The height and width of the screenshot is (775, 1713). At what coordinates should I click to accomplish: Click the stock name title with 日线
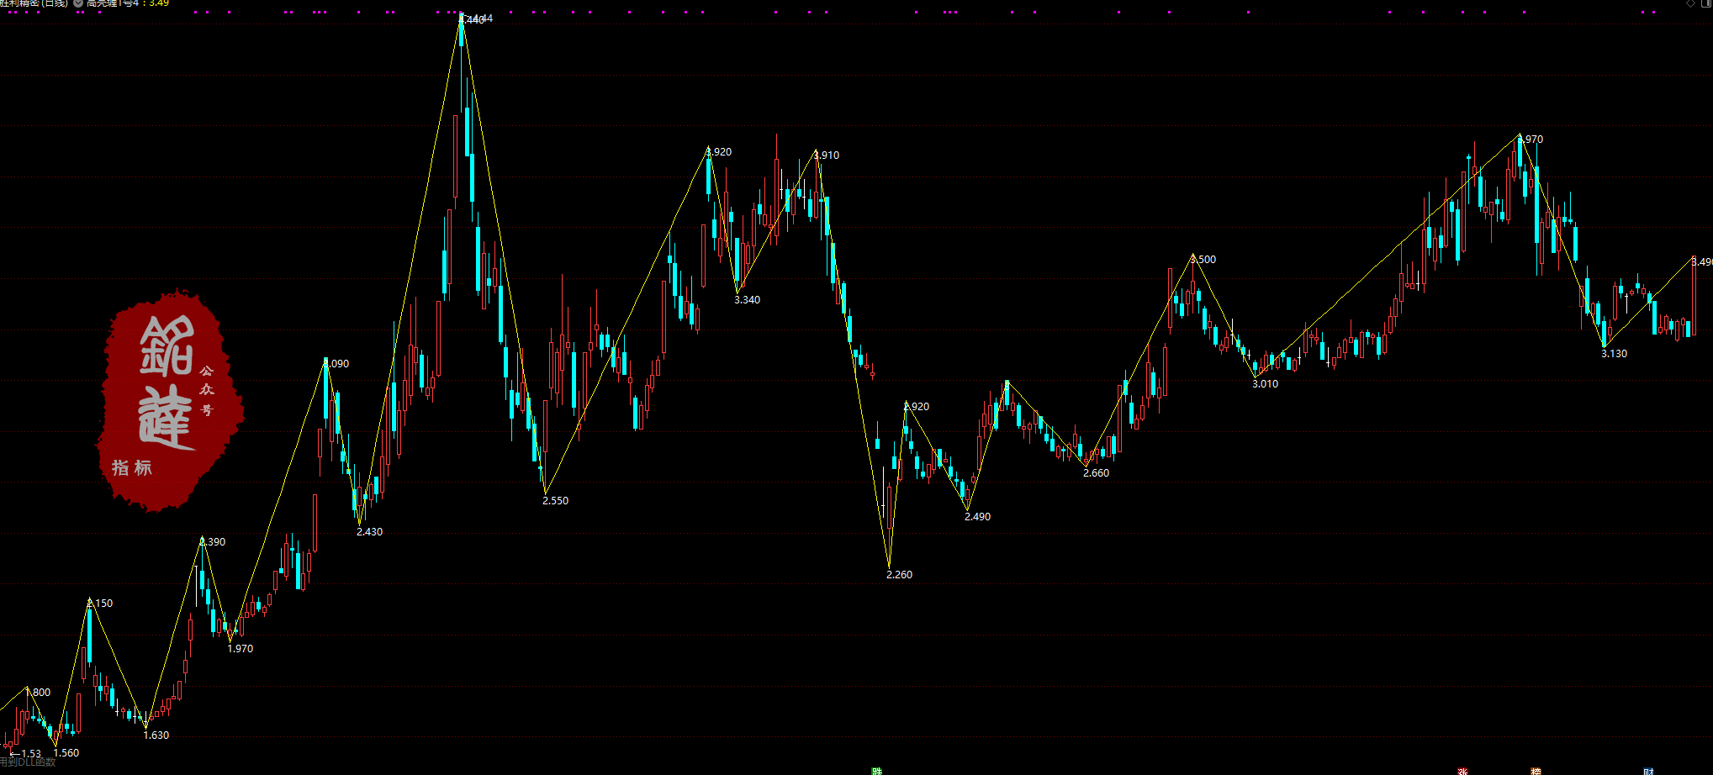(x=34, y=3)
